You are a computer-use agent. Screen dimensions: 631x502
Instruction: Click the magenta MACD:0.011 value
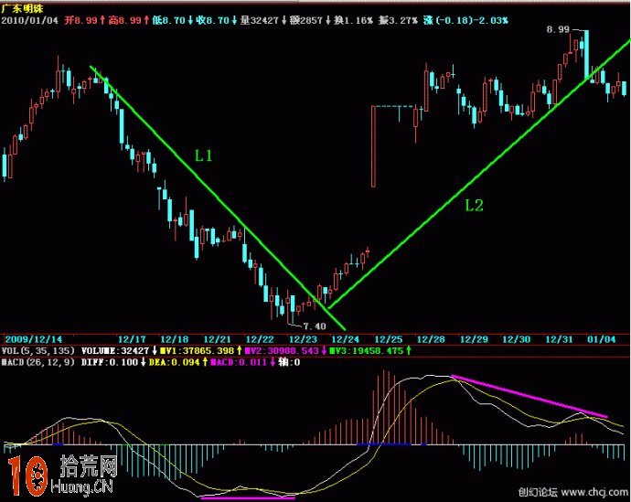pyautogui.click(x=239, y=362)
